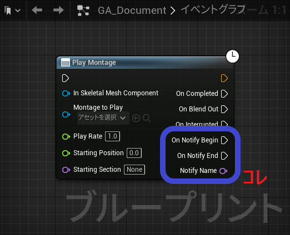
Task: Go forward with the right arrow
Action: [58, 10]
